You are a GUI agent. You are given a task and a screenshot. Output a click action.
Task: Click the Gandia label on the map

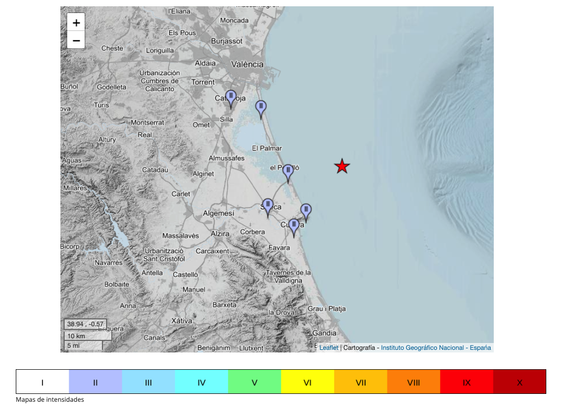pos(324,333)
